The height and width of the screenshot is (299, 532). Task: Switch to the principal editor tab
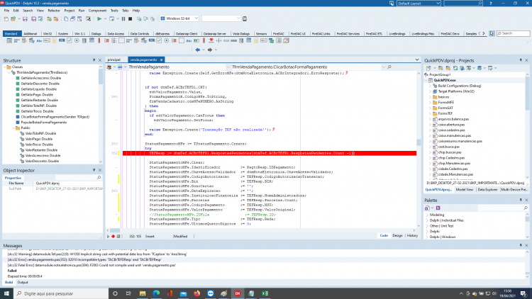pos(114,60)
